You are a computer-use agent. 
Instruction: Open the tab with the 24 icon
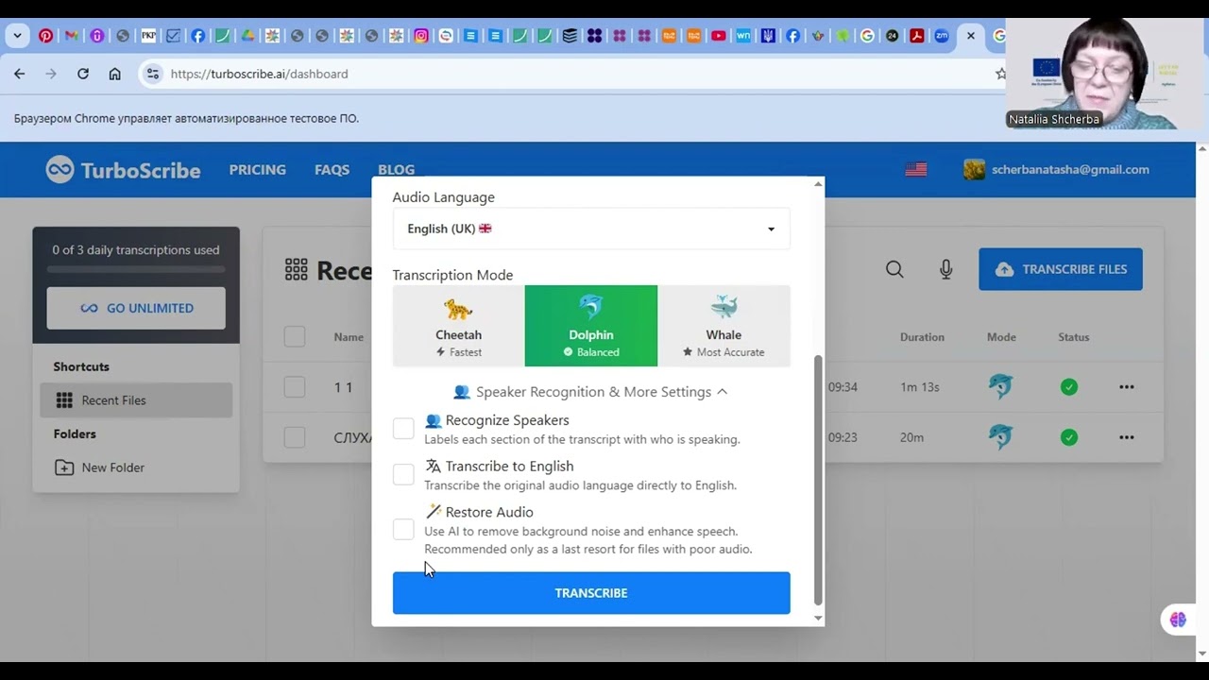[x=893, y=36]
